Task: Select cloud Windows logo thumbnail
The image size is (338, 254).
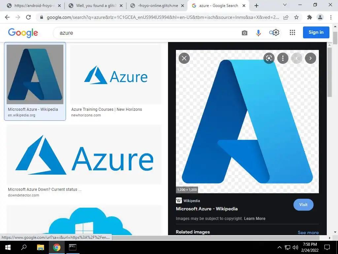Action: (84, 220)
